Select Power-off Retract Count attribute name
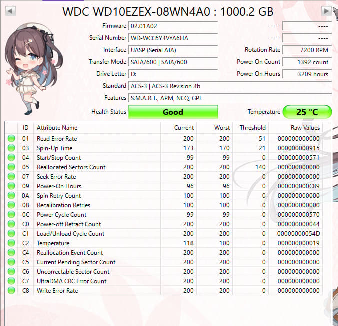 point(69,224)
